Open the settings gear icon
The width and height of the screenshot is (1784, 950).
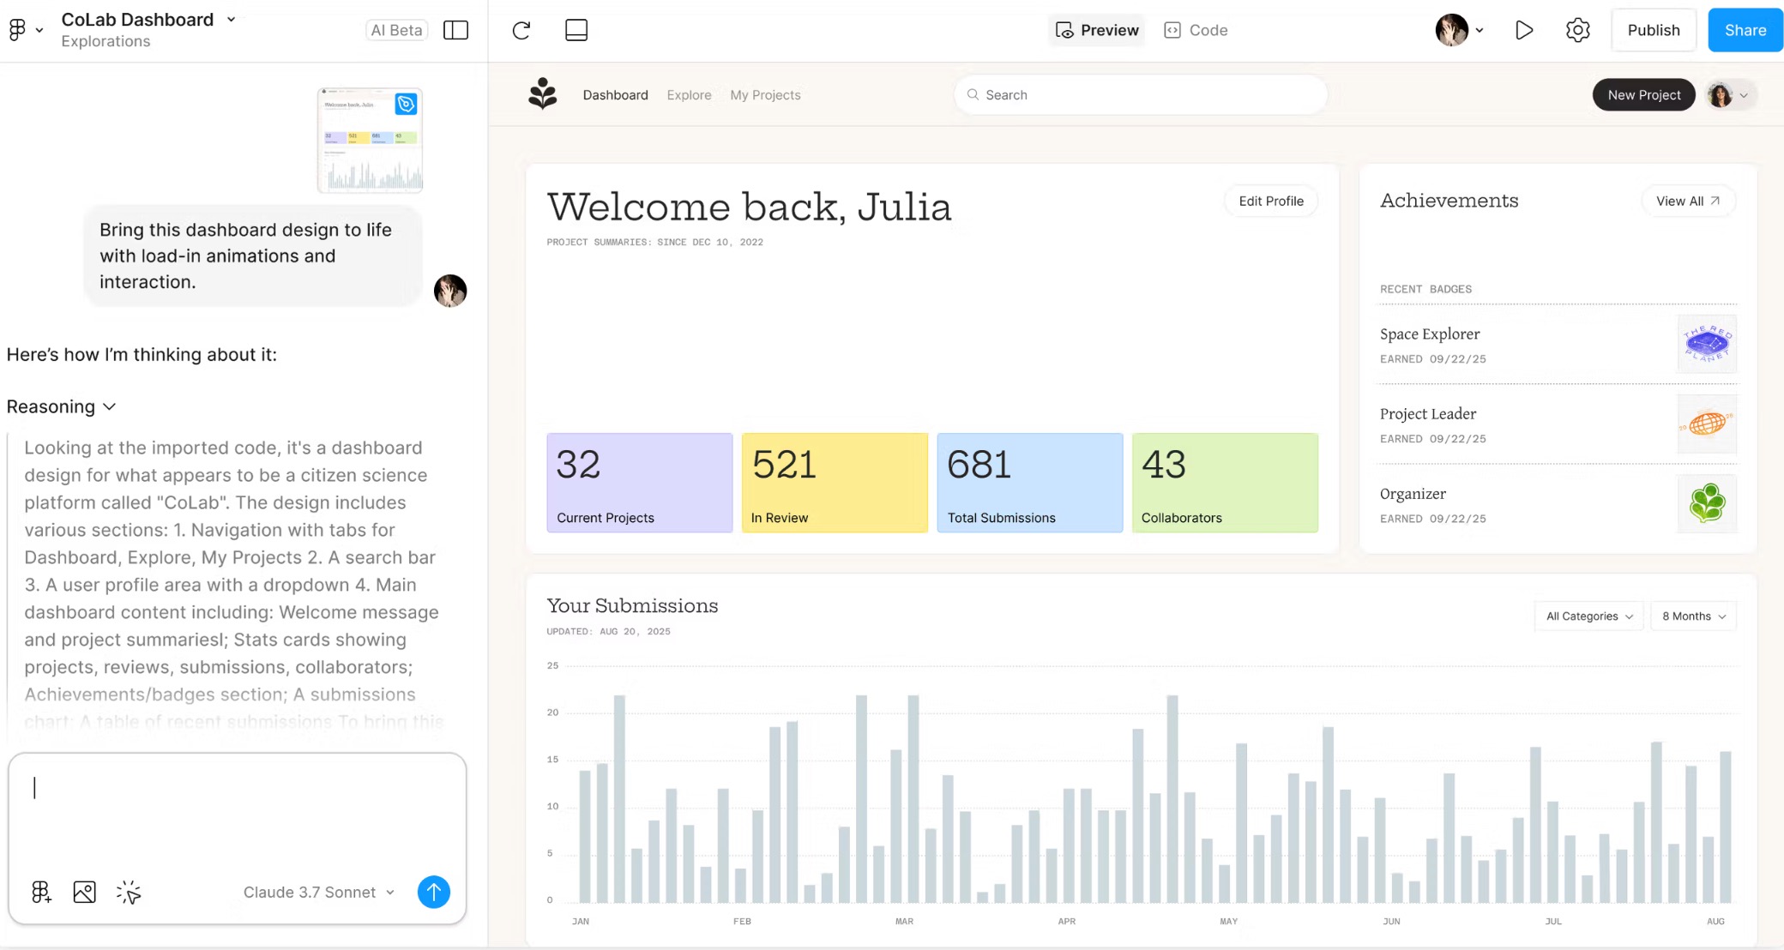(1577, 30)
